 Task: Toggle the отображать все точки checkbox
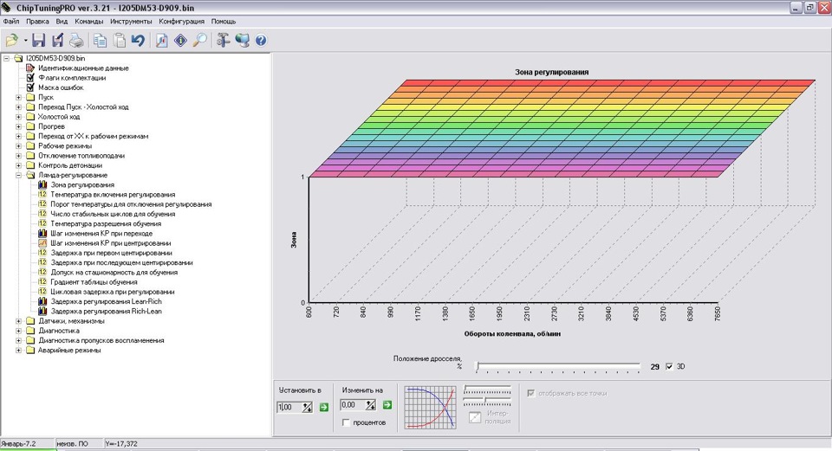(530, 393)
